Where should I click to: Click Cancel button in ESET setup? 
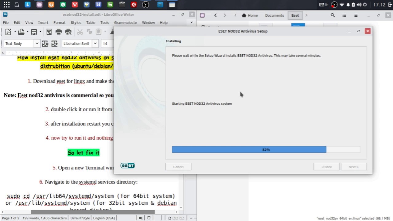click(x=178, y=167)
